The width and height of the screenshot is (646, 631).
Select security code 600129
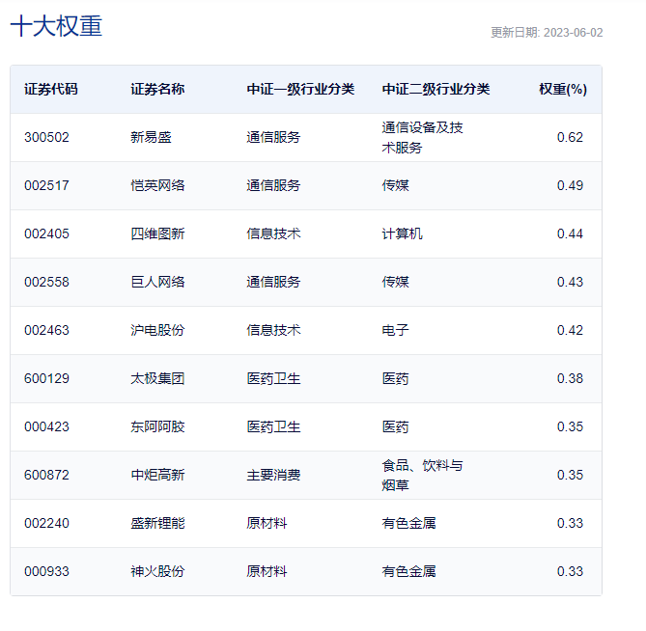click(46, 378)
